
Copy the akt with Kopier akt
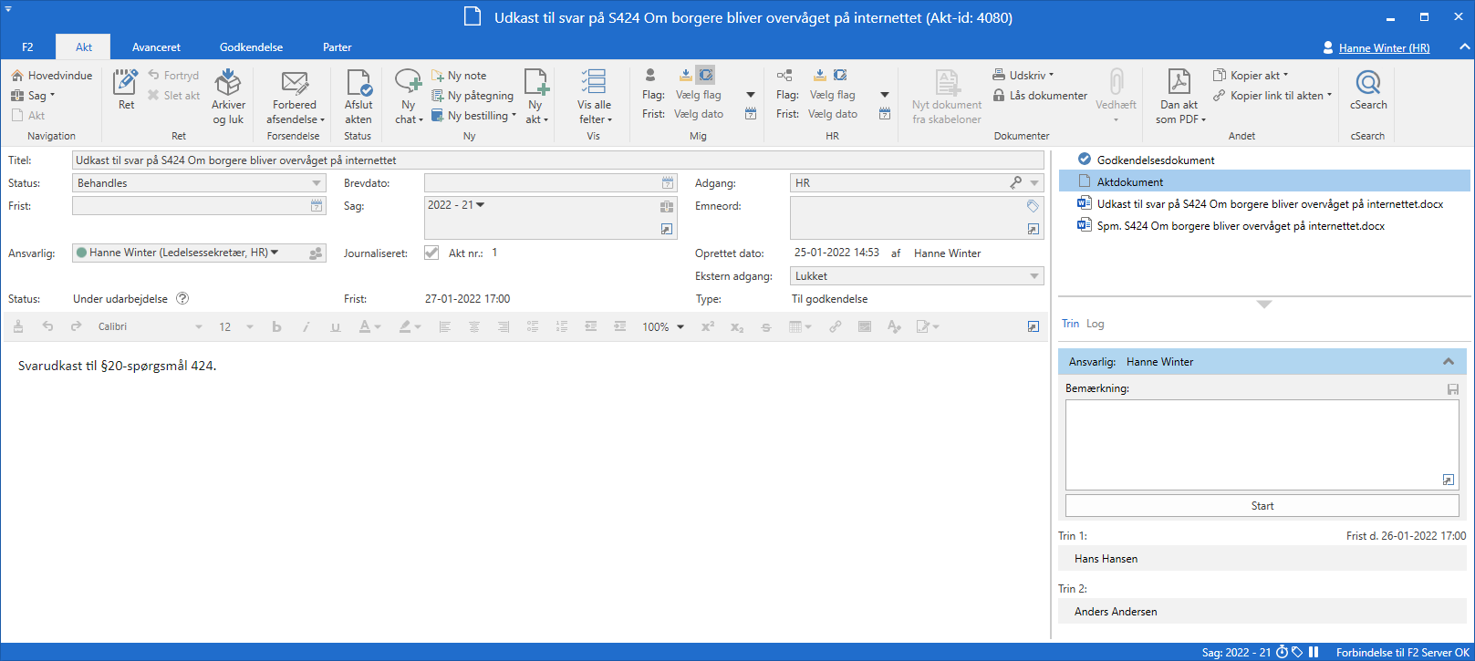1251,76
